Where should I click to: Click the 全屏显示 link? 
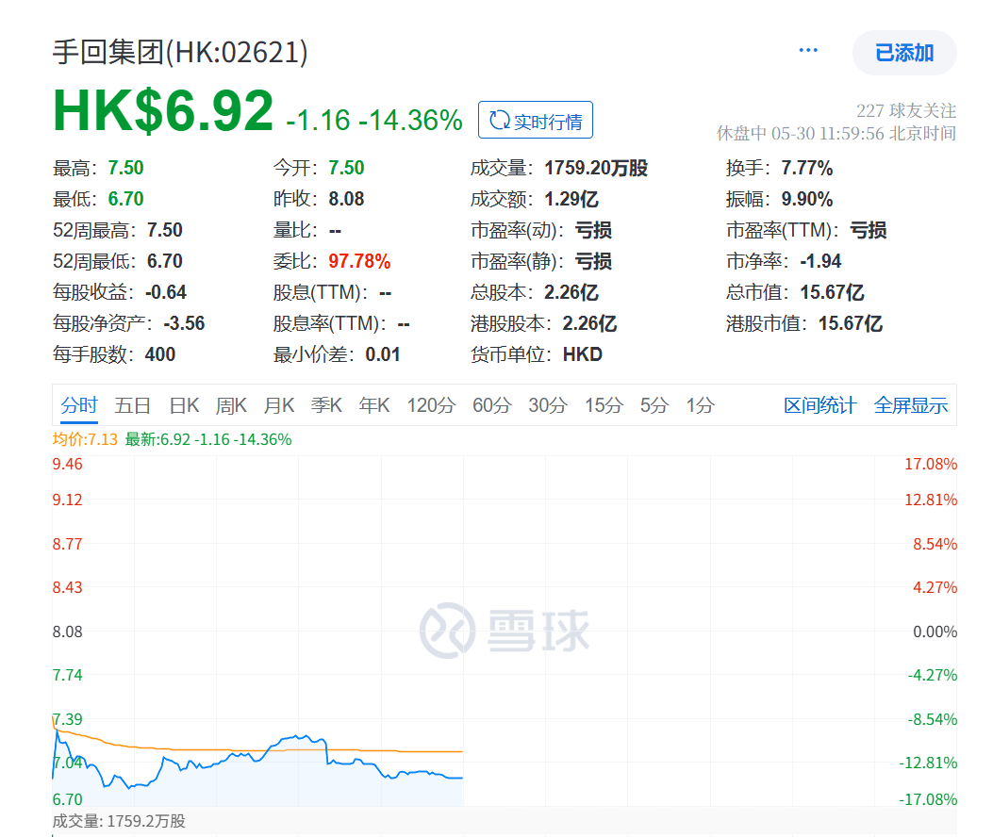click(911, 405)
